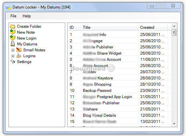Open the Help menu
The image size is (186, 136).
pyautogui.click(x=27, y=16)
